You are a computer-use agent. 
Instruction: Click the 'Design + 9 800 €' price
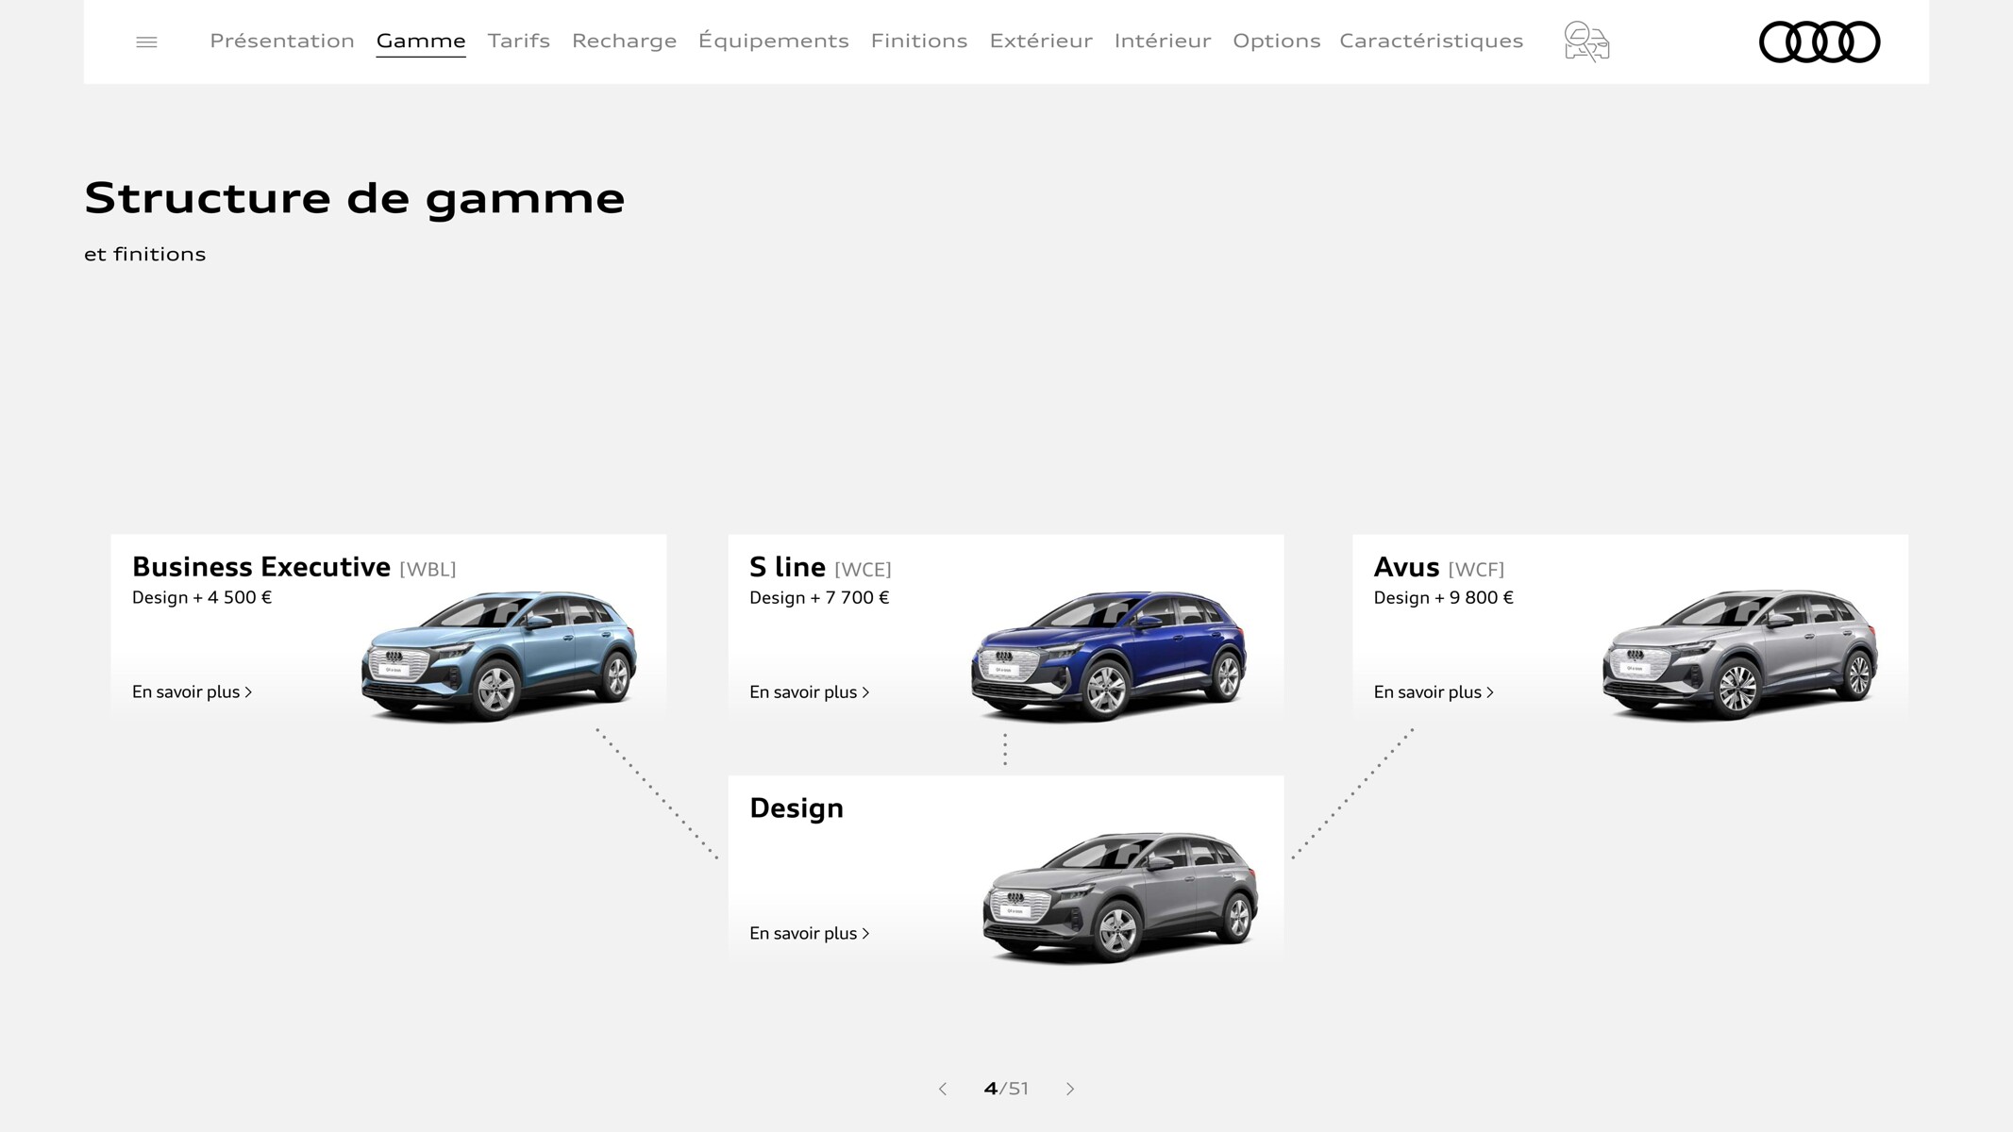coord(1444,597)
